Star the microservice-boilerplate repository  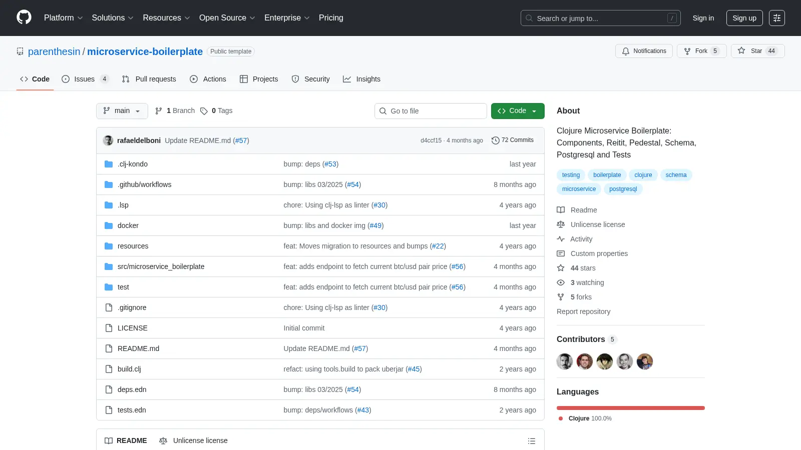pos(757,51)
